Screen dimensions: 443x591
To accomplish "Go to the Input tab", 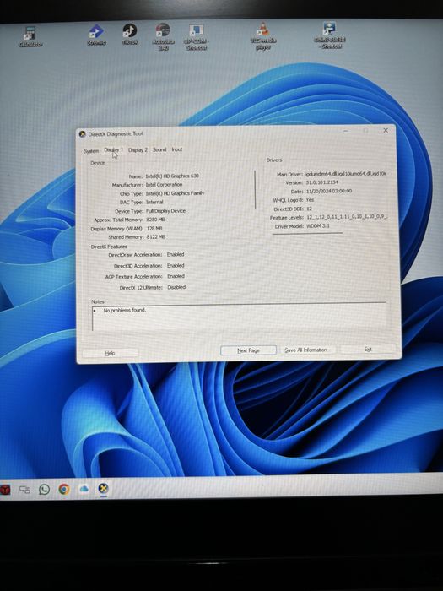I will click(x=177, y=149).
